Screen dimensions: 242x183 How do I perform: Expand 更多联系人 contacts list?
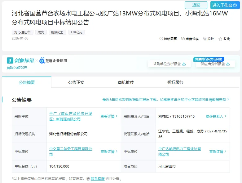[216, 116]
